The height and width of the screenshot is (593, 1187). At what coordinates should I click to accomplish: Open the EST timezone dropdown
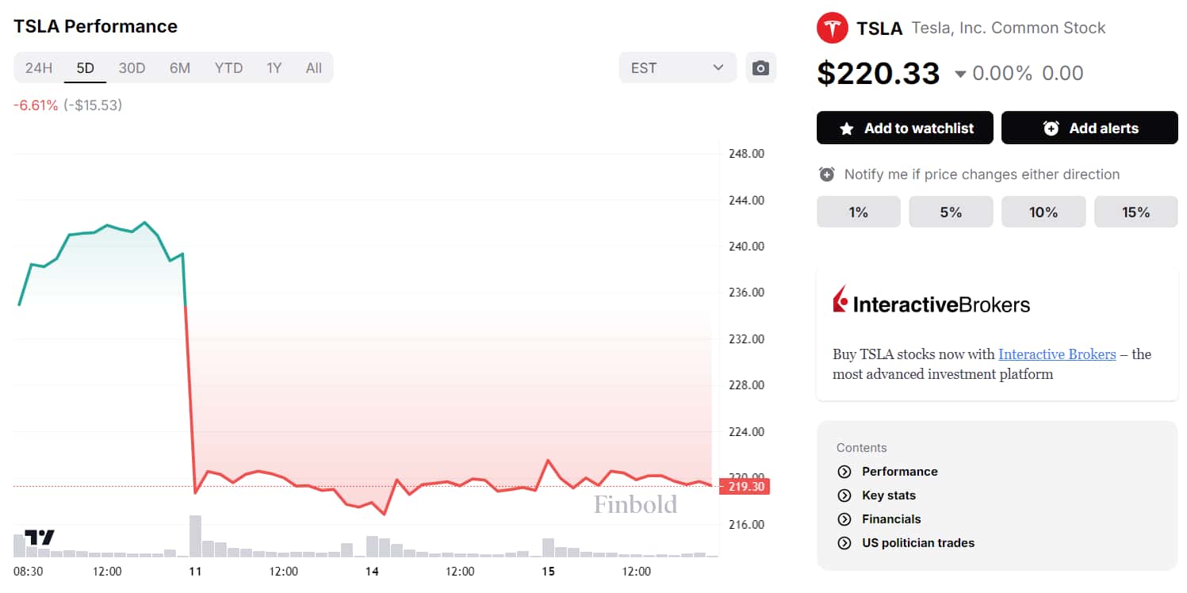click(677, 67)
